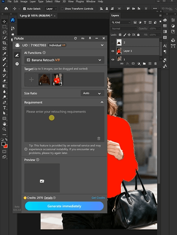Show layer 2 via visibility box

[113, 43]
